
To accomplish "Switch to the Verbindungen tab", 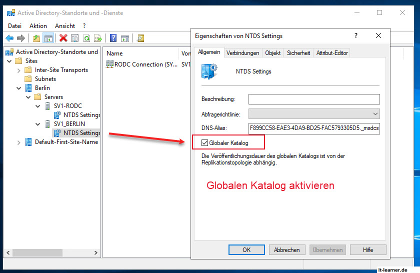I will 242,53.
